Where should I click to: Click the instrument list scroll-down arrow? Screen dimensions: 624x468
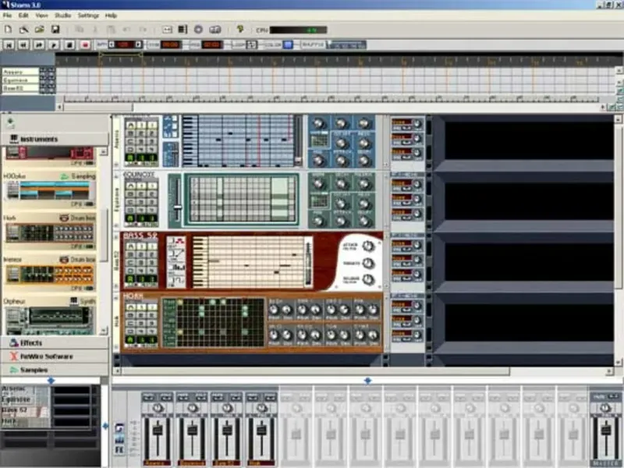coord(104,331)
